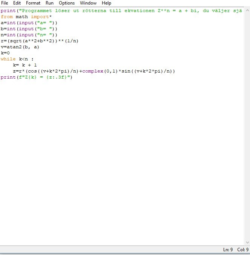Viewport: 250px width, 255px height.
Task: Click the Col: 9 status bar indicator
Action: coord(243,250)
